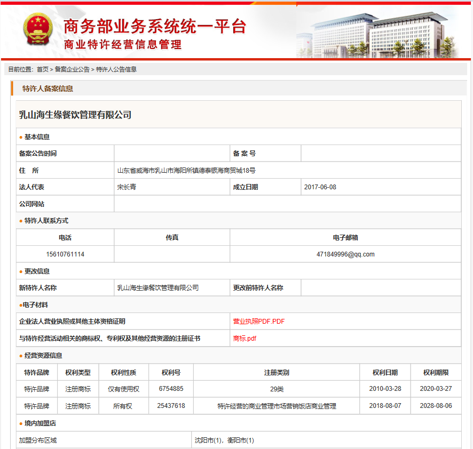Click the 商务部业务系统统一平台 header title
The image size is (473, 449).
(155, 26)
